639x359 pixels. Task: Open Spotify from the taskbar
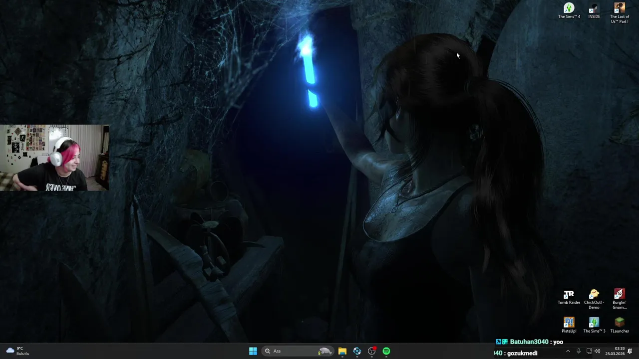click(386, 351)
